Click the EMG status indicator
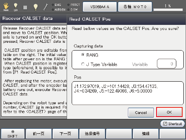186x140 pixels. (x=56, y=5)
